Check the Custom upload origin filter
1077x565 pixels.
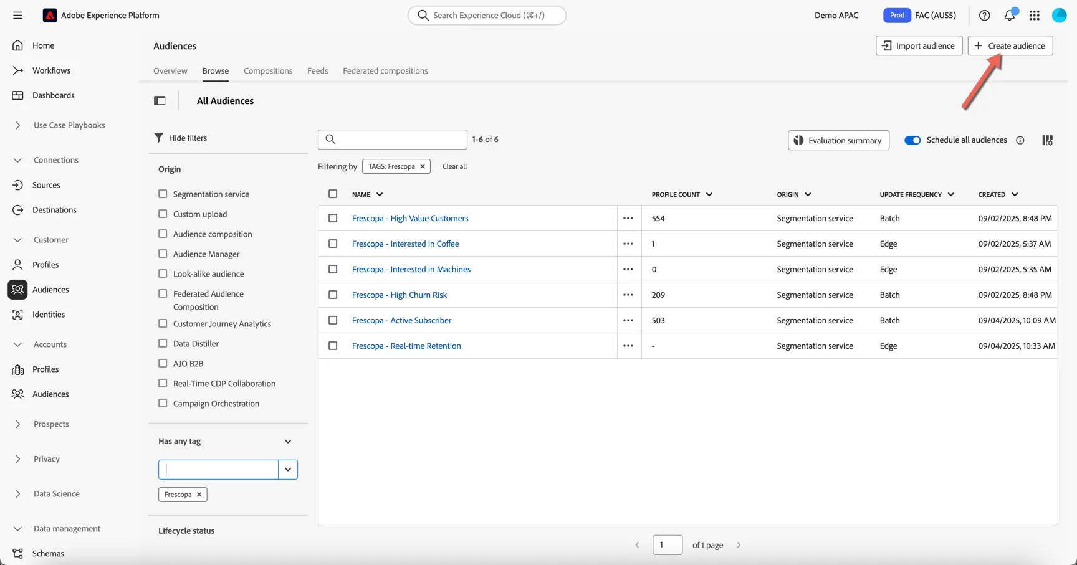point(163,214)
